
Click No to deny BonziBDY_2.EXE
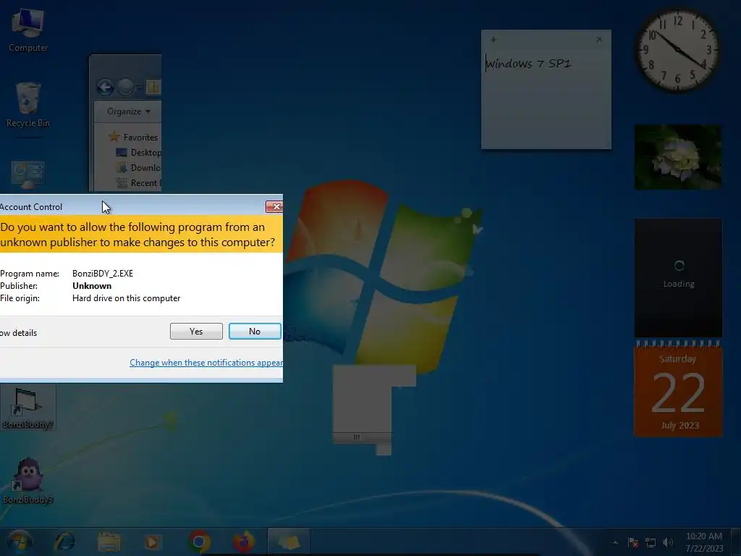(255, 332)
